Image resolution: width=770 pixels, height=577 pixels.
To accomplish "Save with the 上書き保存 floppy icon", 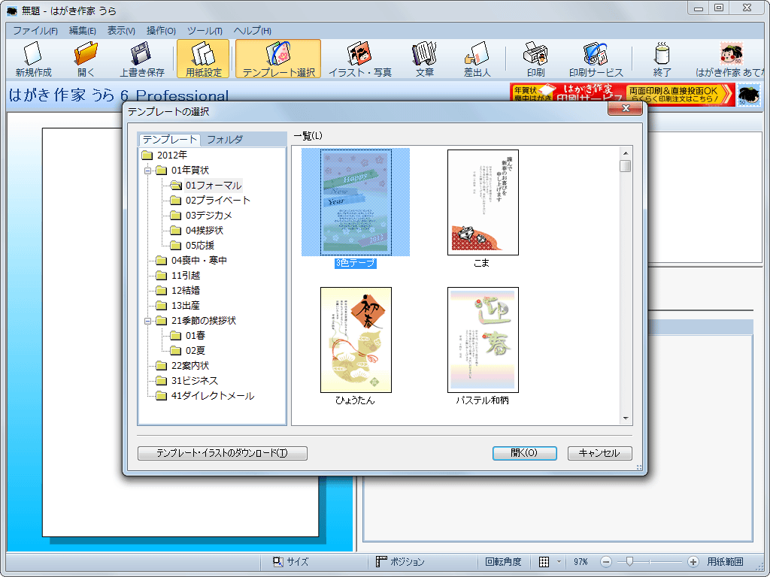I will point(142,59).
